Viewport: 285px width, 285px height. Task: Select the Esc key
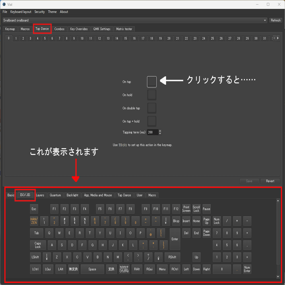point(34,209)
